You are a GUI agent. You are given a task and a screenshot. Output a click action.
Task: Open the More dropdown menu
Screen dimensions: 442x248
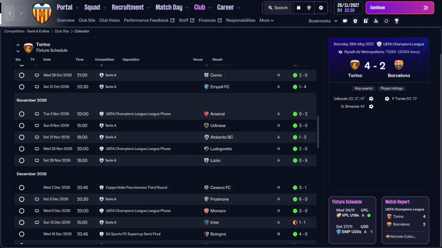266,20
